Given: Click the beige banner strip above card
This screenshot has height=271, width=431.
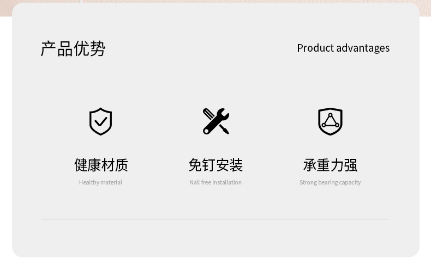Looking at the screenshot, I should [x=215, y=2].
